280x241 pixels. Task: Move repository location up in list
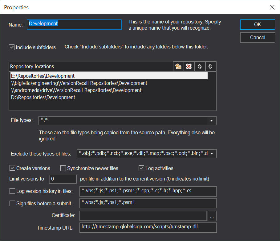click(200, 66)
